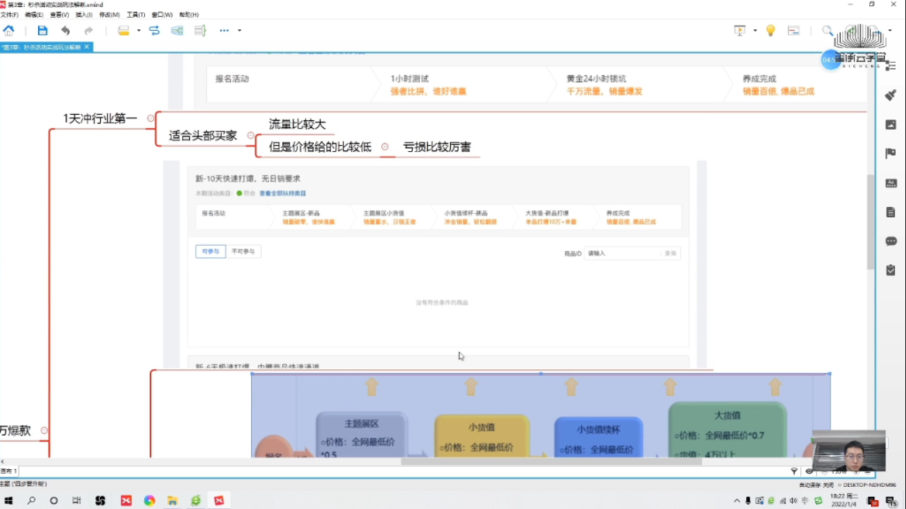The width and height of the screenshot is (906, 509).
Task: Click the Home icon in toolbar
Action: [x=8, y=30]
